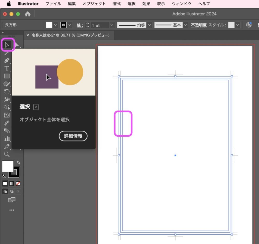This screenshot has width=259, height=244.
Task: Open the オブジェクト menu
Action: (94, 4)
